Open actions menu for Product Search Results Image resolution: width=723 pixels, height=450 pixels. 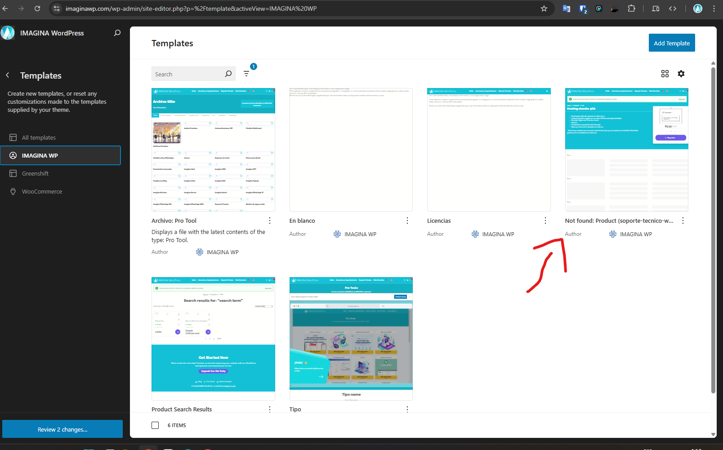click(270, 409)
